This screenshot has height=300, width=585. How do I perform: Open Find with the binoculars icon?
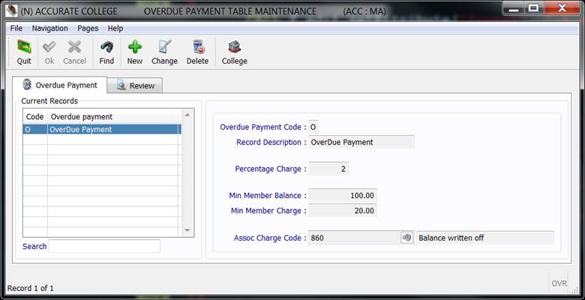point(107,48)
